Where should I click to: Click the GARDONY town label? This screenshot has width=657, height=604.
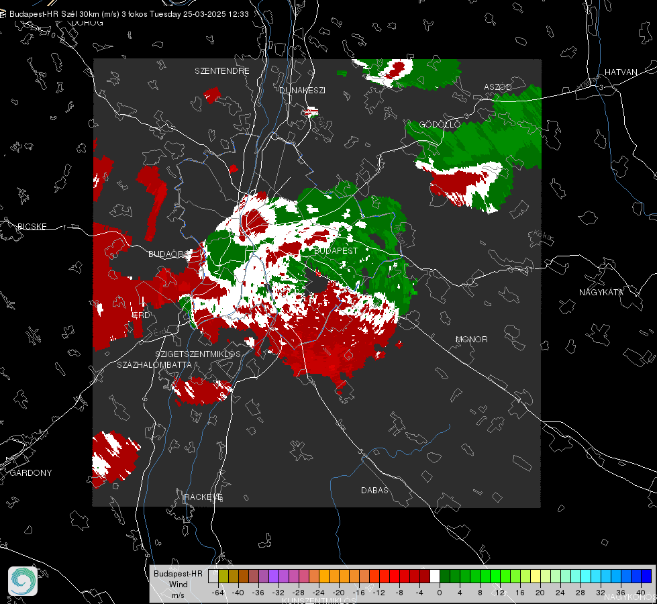(31, 473)
